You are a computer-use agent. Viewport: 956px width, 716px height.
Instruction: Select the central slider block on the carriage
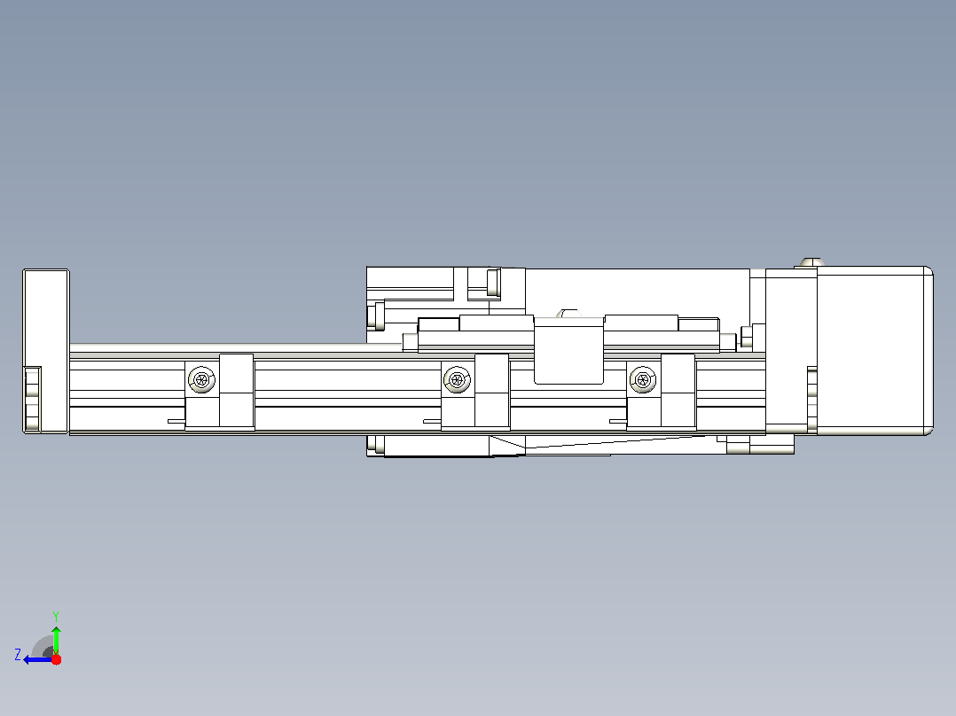point(568,351)
